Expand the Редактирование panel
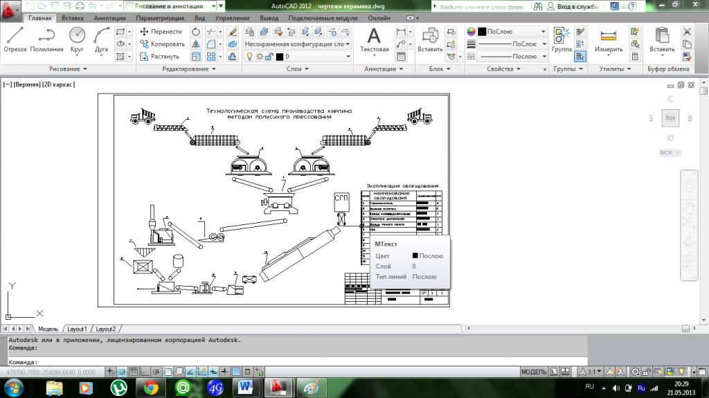Image resolution: width=709 pixels, height=398 pixels. (189, 69)
